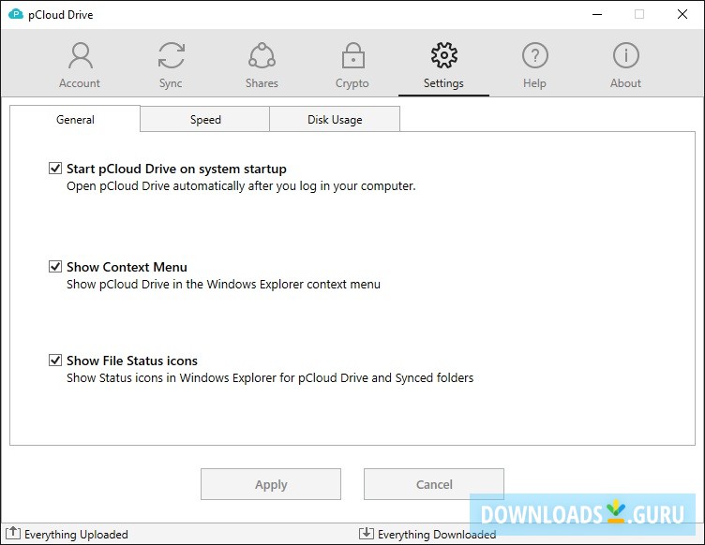Select the Settings gear icon

tap(443, 55)
